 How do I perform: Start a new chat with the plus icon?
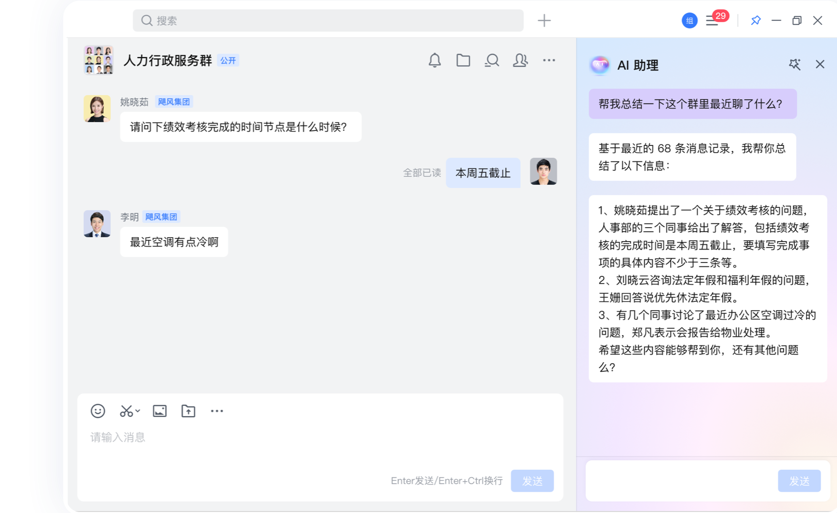[544, 20]
